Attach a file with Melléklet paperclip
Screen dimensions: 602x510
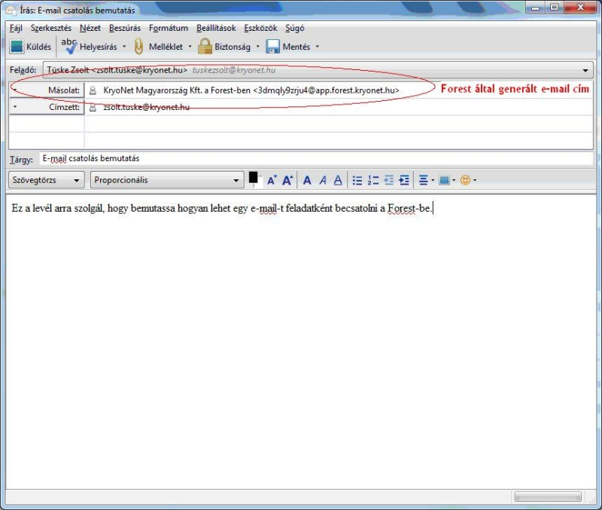point(138,47)
